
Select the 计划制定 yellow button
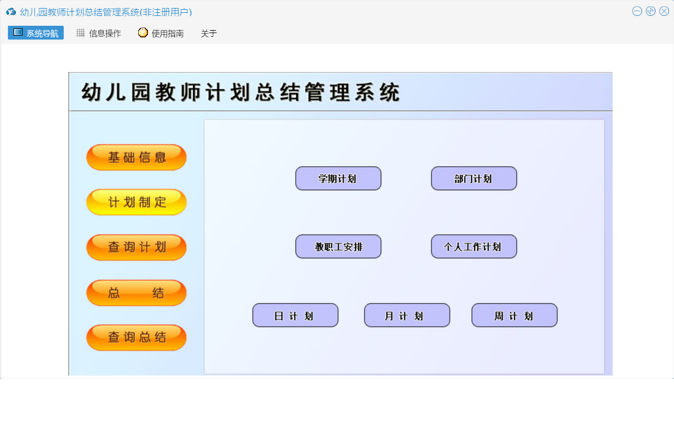tap(136, 202)
